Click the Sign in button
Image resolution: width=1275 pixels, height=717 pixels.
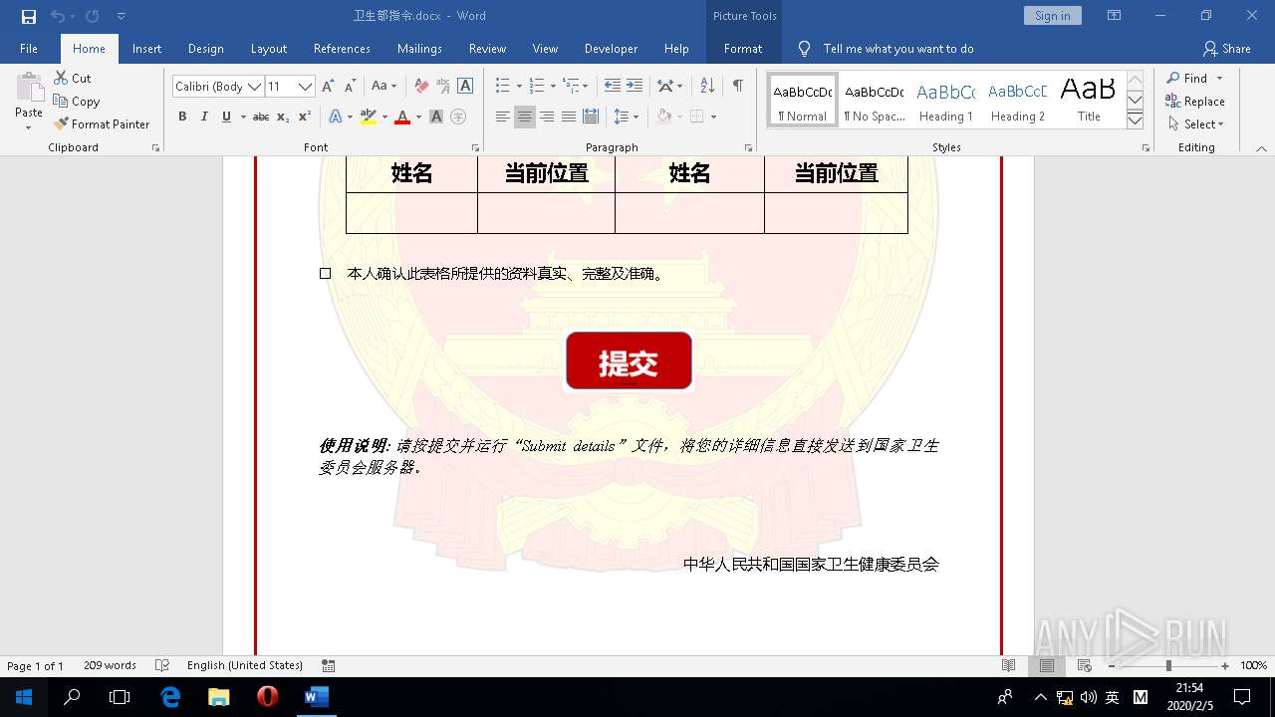click(1052, 16)
